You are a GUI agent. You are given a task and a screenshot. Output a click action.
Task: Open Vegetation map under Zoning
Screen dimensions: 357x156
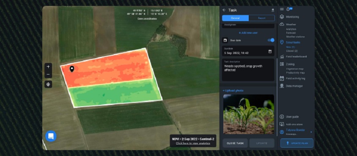click(295, 69)
